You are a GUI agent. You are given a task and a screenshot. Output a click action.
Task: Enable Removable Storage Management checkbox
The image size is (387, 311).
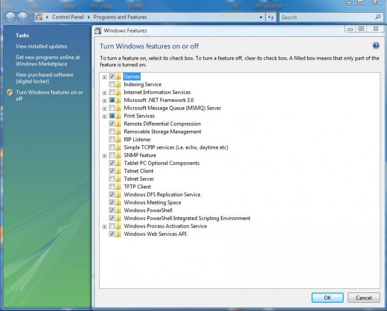click(112, 131)
